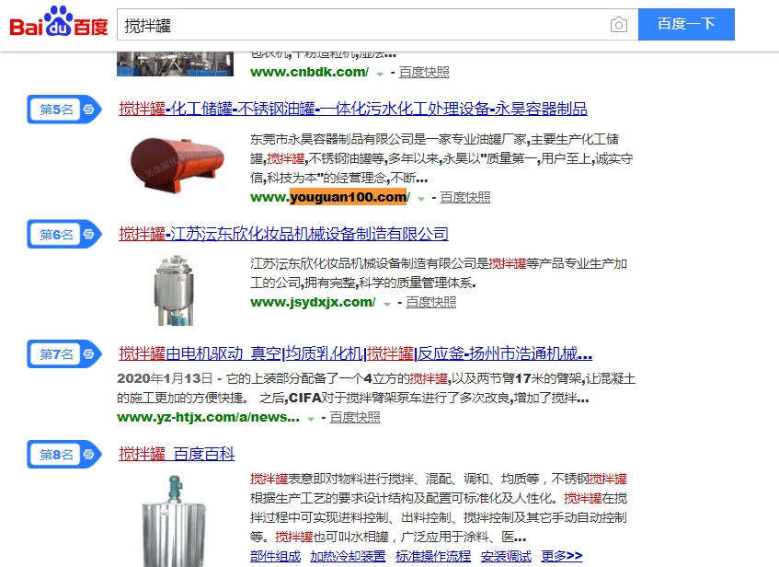
Task: Click the www.yz-htjx.com/a/news URL
Action: click(208, 418)
